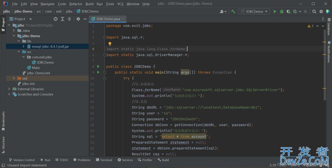Switch to JDBCDemo.java editor tab
The image size is (332, 168).
click(108, 19)
